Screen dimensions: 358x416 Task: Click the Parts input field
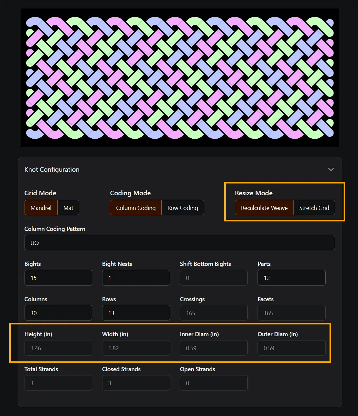tap(291, 278)
